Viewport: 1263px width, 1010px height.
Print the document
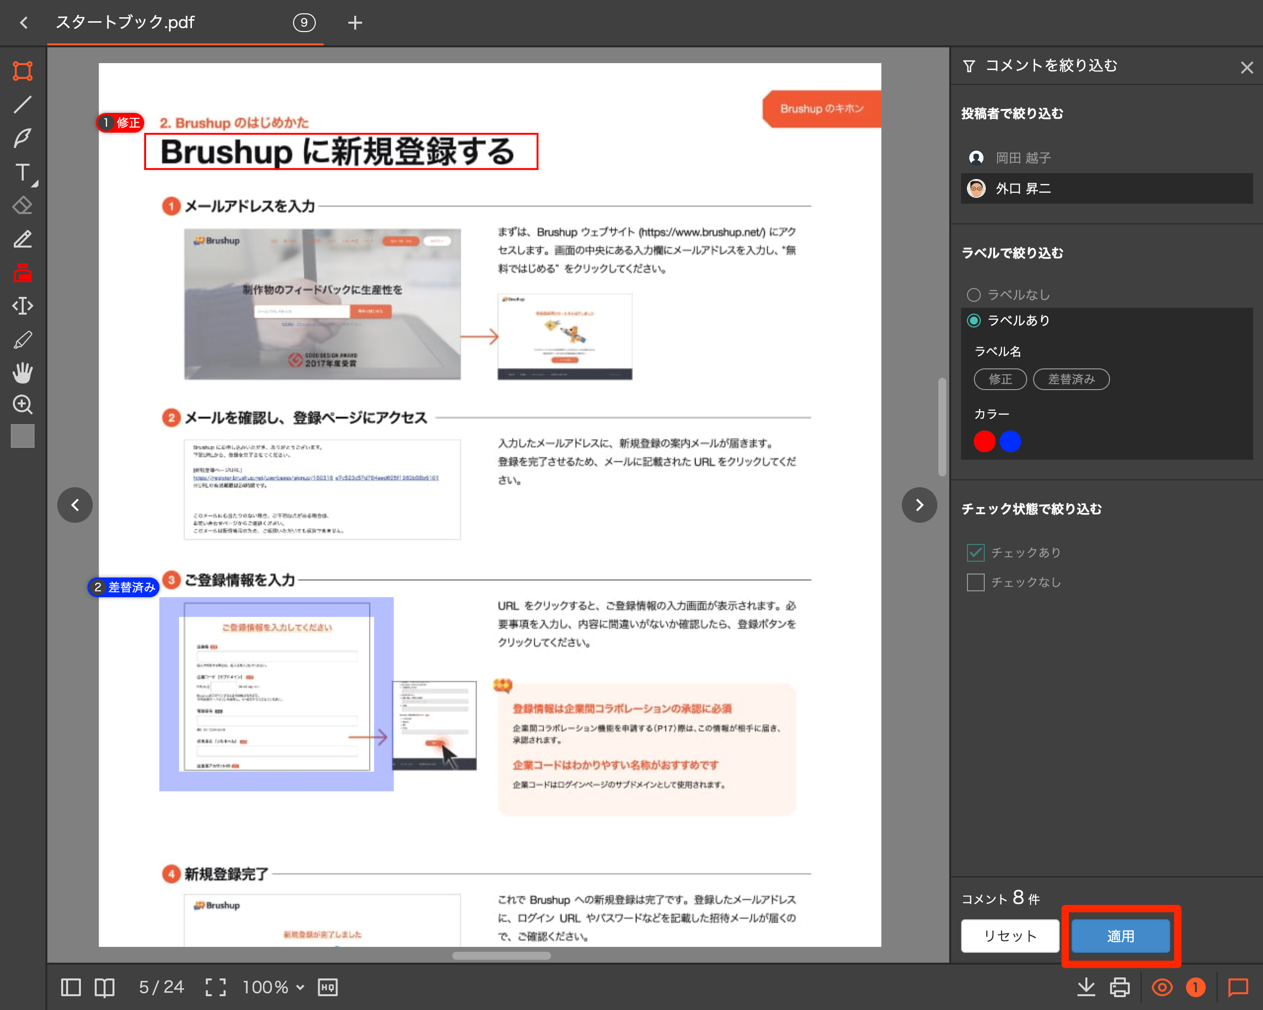pos(1120,988)
